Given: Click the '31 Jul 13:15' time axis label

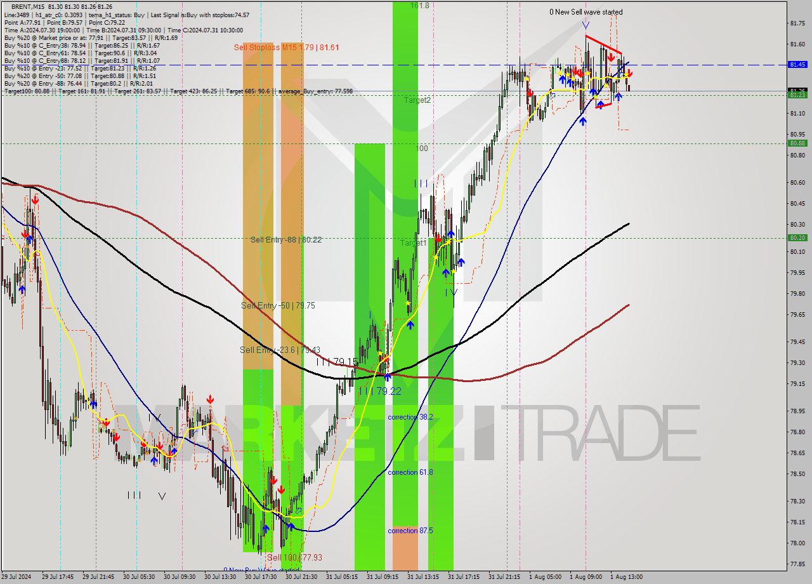Looking at the screenshot, I should pyautogui.click(x=422, y=577).
